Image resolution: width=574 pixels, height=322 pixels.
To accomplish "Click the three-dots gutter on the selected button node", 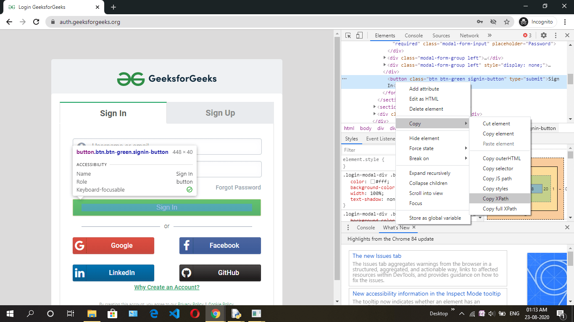I will pos(344,79).
